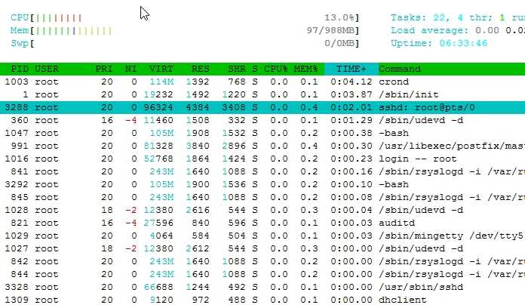Select the auditd process row
The width and height of the screenshot is (525, 305).
point(262,223)
